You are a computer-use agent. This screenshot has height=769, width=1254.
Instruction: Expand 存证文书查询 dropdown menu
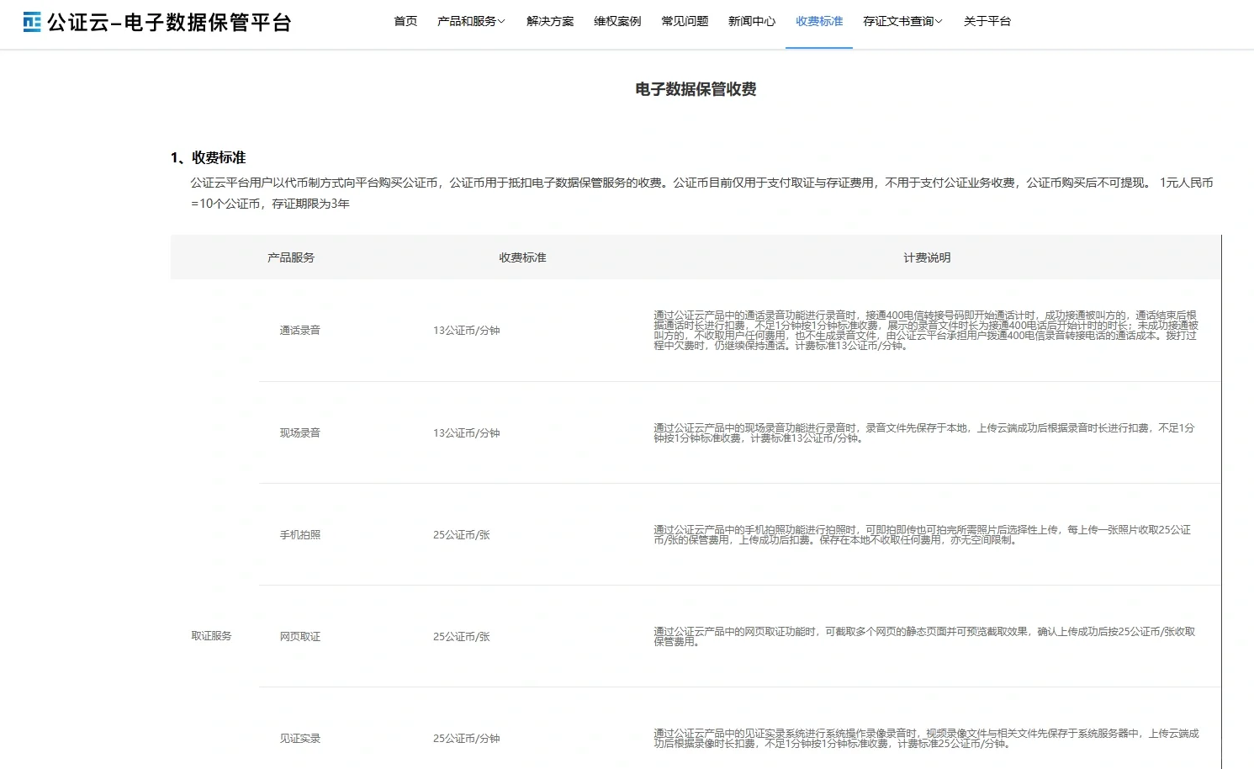point(897,21)
